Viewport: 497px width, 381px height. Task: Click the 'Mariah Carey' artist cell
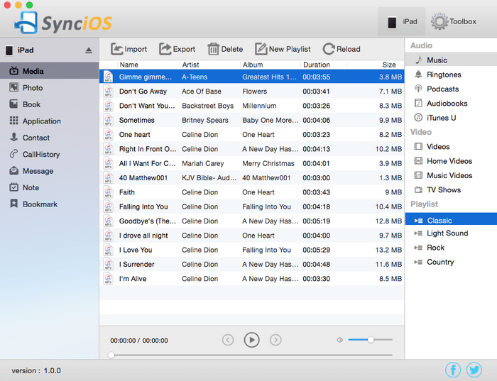pos(202,163)
